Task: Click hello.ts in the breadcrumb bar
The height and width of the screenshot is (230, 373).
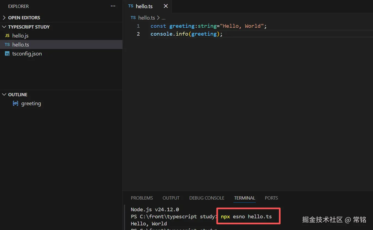Action: 147,18
